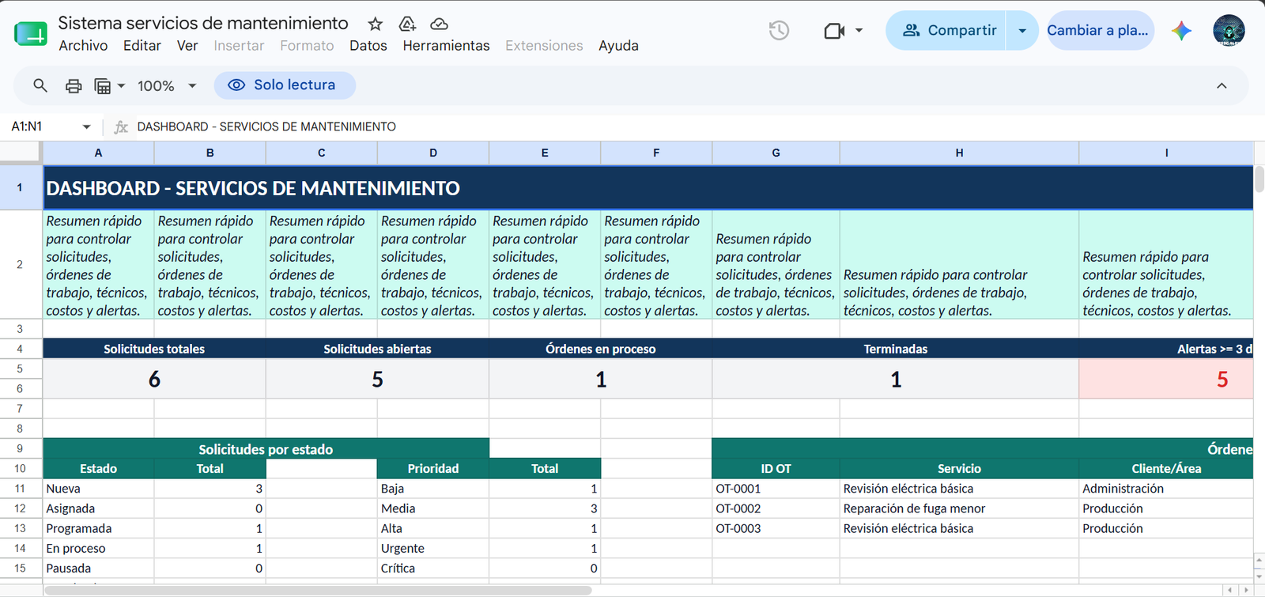Viewport: 1265px width, 597px height.
Task: Click the red alert value 5
Action: 1222,380
